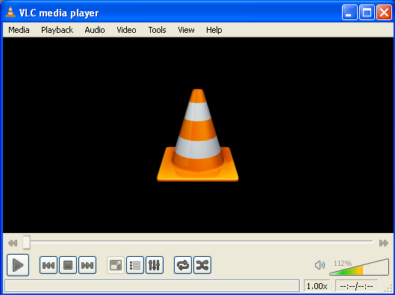
Task: Maximize the VLC window
Action: point(367,12)
